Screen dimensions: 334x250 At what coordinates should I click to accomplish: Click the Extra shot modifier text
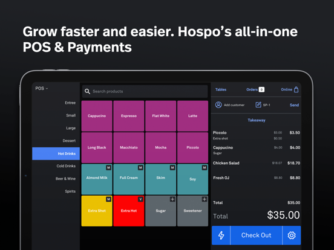coord(220,138)
